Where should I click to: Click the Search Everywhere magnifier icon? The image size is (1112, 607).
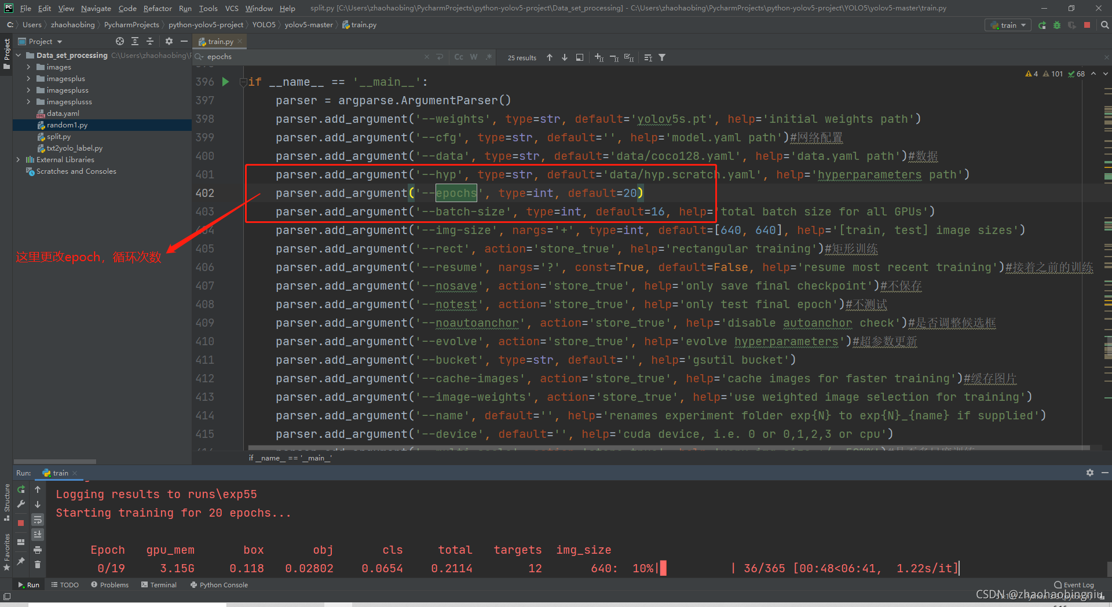1104,25
